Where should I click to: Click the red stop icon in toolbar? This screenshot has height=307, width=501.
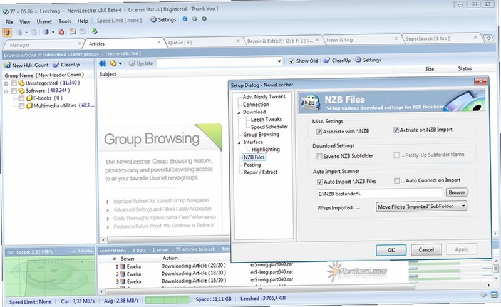(x=61, y=32)
